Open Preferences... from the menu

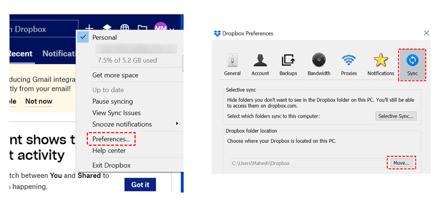(111, 139)
